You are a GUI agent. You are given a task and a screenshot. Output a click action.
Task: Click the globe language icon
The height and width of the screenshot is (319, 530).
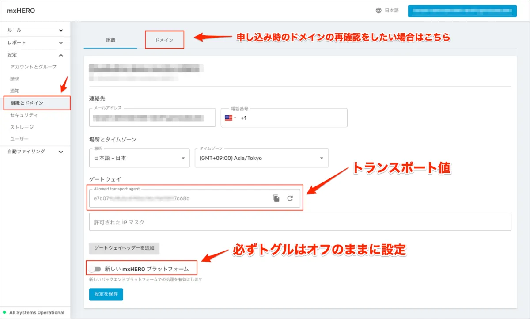point(379,11)
